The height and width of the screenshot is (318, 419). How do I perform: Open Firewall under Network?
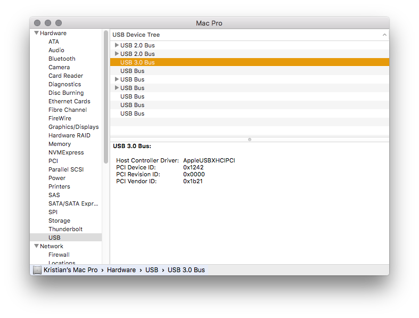[x=59, y=255]
